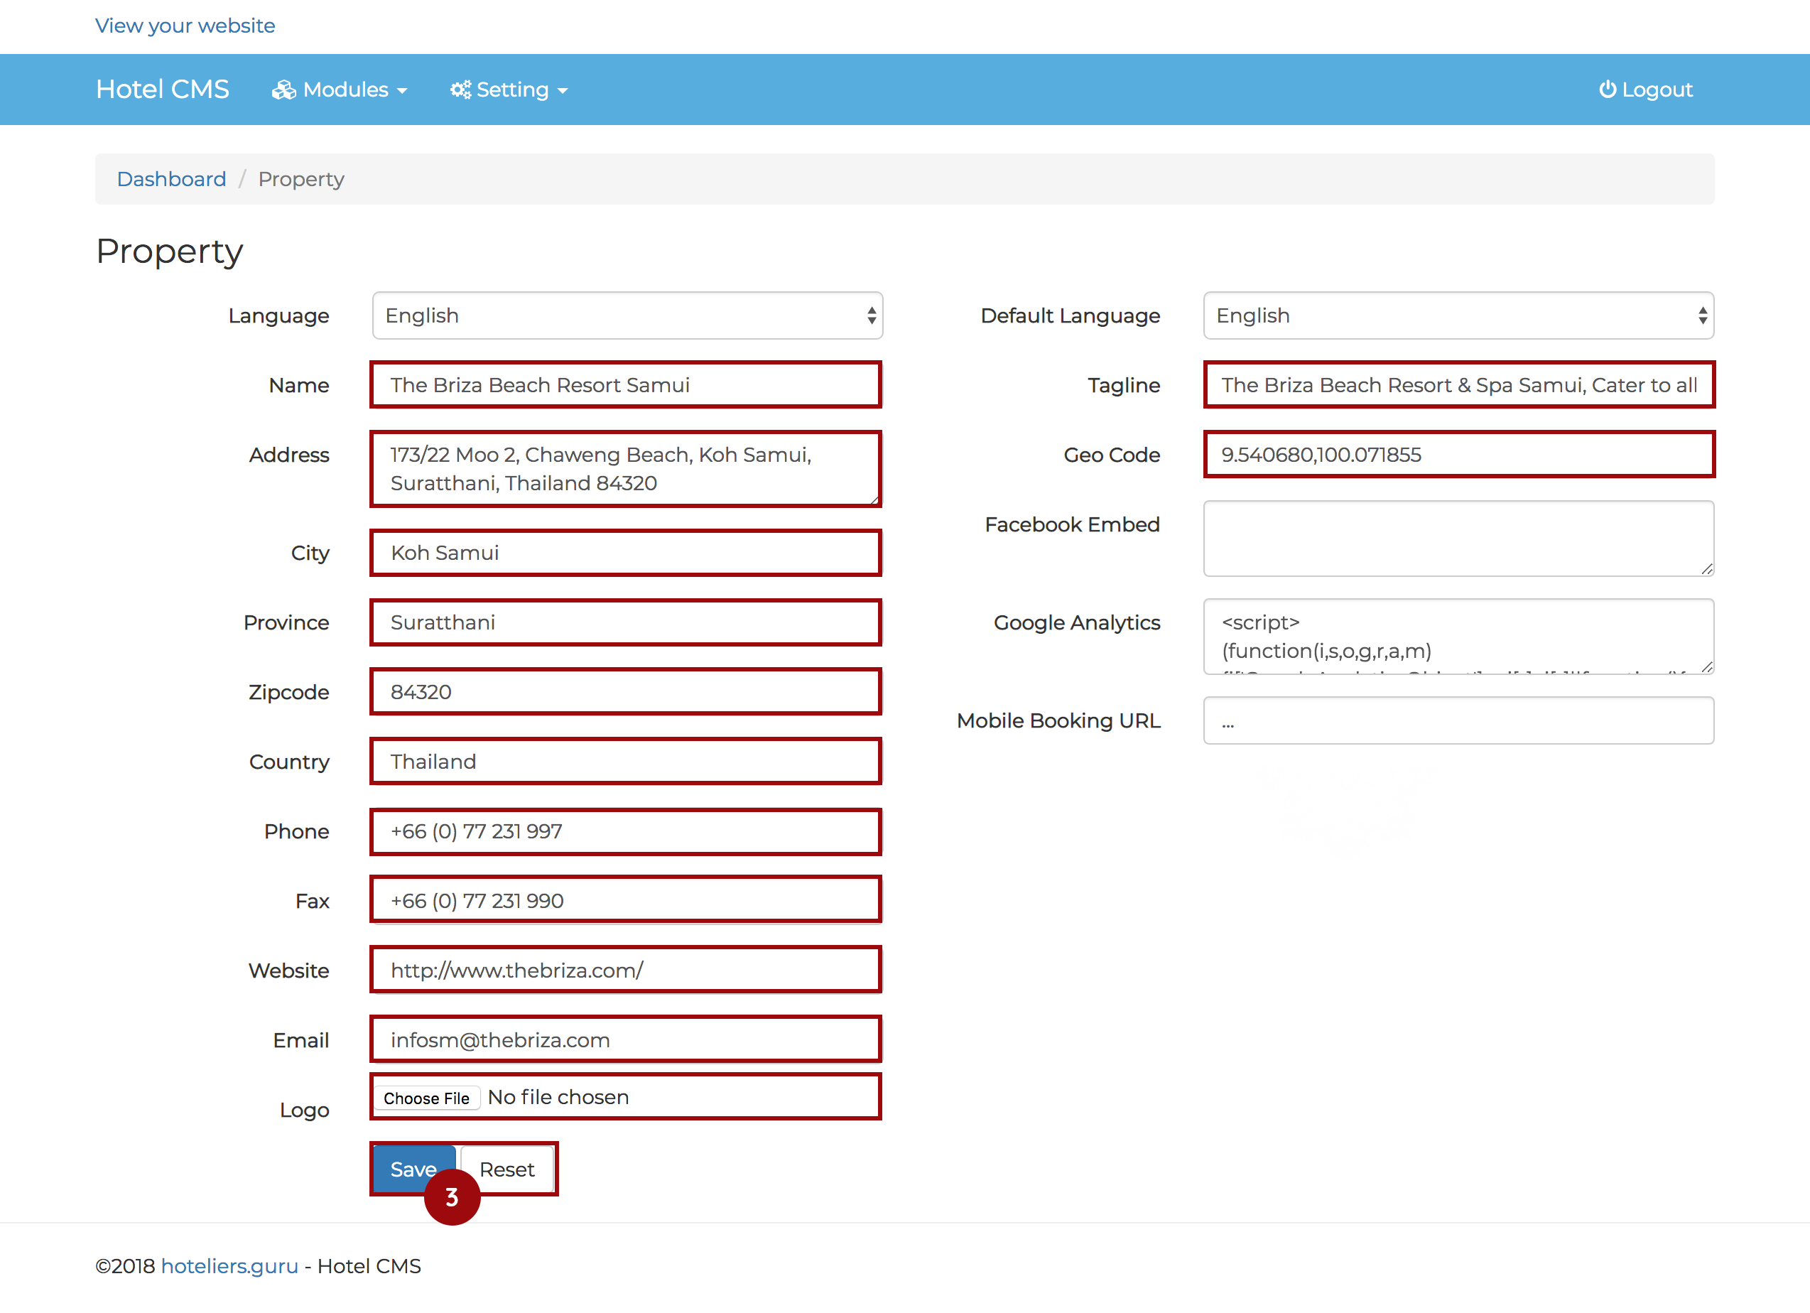Focus the City input field
This screenshot has width=1810, height=1313.
626,552
